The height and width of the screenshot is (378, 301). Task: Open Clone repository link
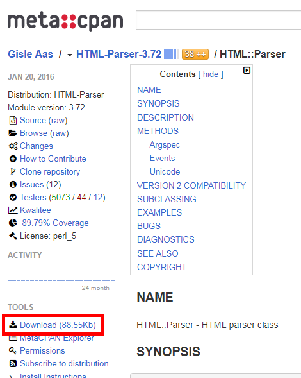(x=50, y=172)
